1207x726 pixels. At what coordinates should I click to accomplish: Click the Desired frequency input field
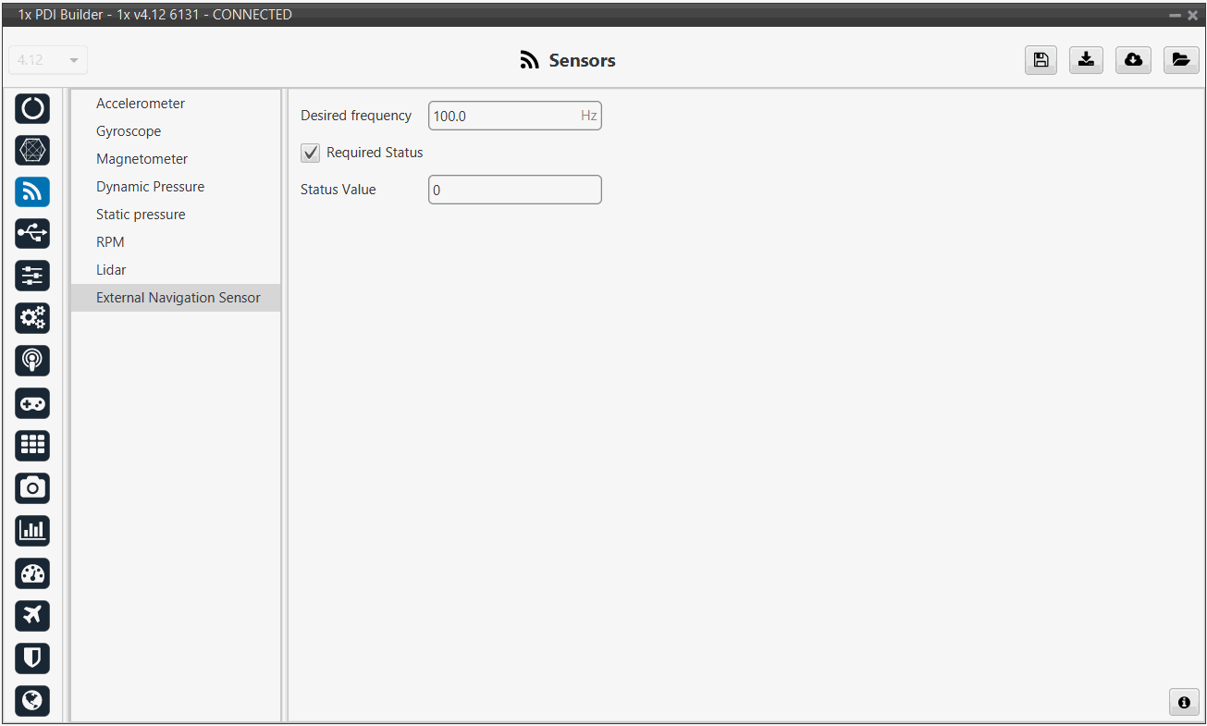(504, 117)
